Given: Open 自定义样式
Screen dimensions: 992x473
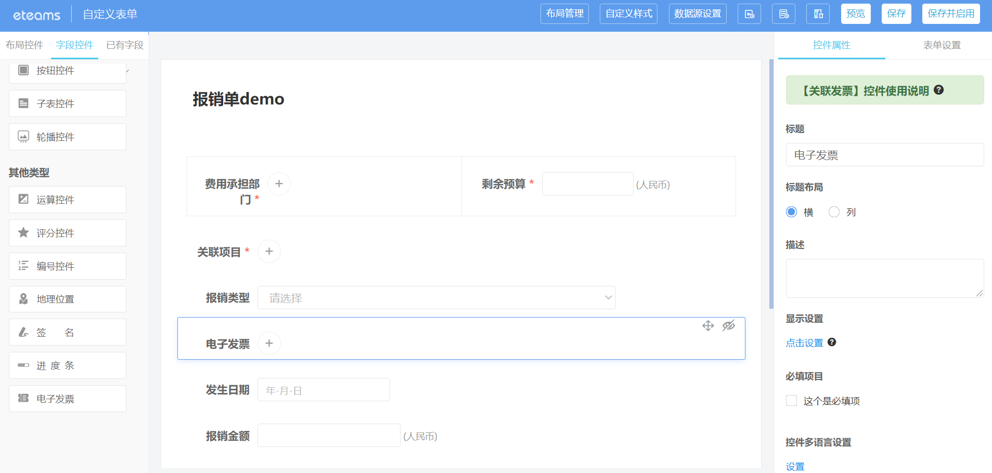Looking at the screenshot, I should click(x=628, y=14).
